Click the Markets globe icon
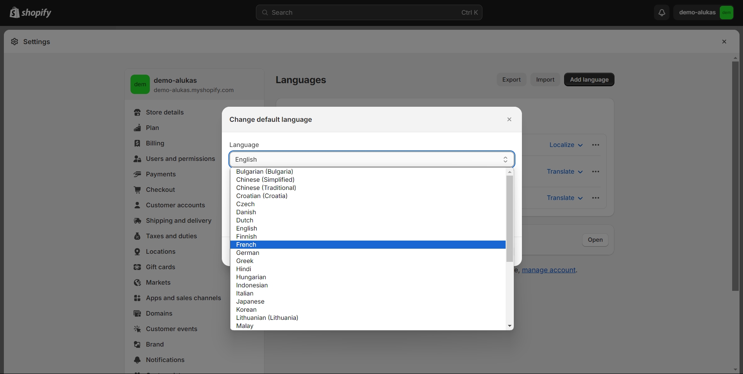Screen dimensions: 743x374 [137, 283]
